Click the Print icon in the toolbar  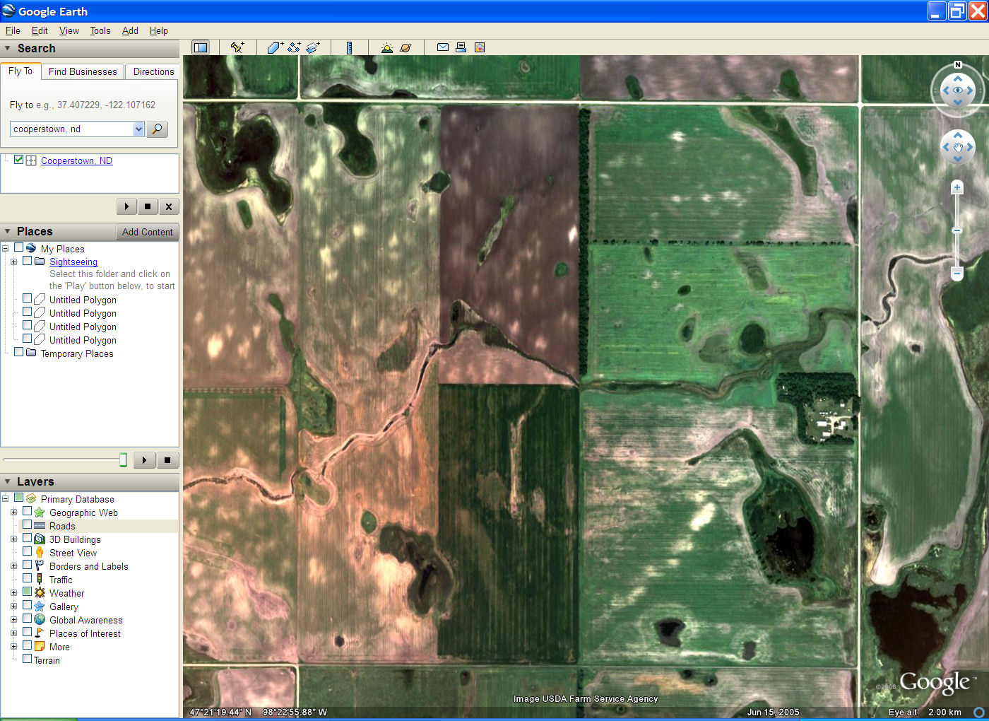[x=461, y=47]
